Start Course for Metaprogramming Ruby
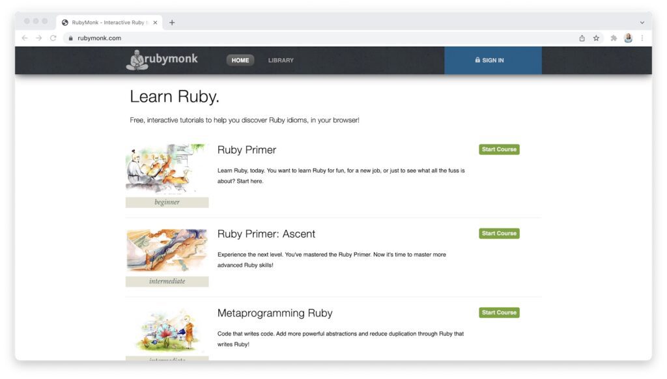Image resolution: width=667 pixels, height=379 pixels. (x=499, y=313)
